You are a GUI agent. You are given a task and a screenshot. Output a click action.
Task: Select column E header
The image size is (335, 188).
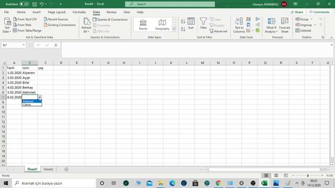point(77,63)
